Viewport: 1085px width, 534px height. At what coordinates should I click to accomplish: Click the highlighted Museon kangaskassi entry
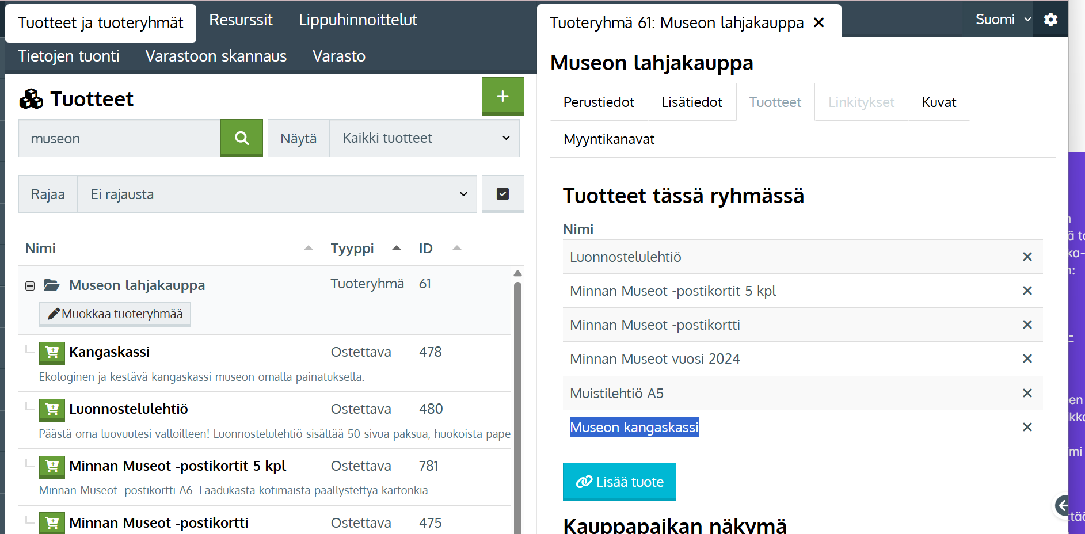[634, 427]
